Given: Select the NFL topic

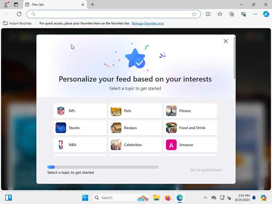Looking at the screenshot, I should pyautogui.click(x=80, y=111).
